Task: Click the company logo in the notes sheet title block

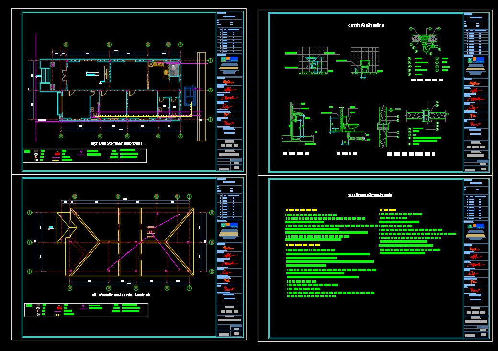Action: pyautogui.click(x=475, y=226)
